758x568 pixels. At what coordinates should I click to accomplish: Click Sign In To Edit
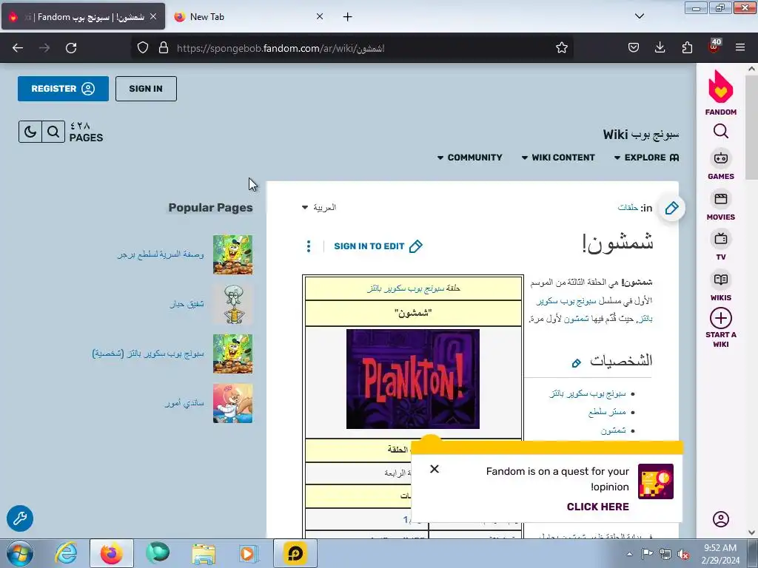tap(378, 246)
